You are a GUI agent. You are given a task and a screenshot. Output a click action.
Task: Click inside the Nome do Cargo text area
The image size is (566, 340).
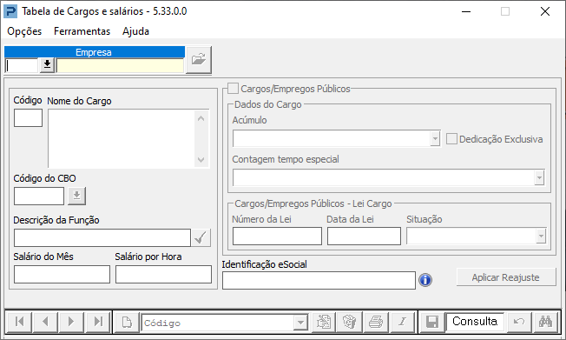122,138
